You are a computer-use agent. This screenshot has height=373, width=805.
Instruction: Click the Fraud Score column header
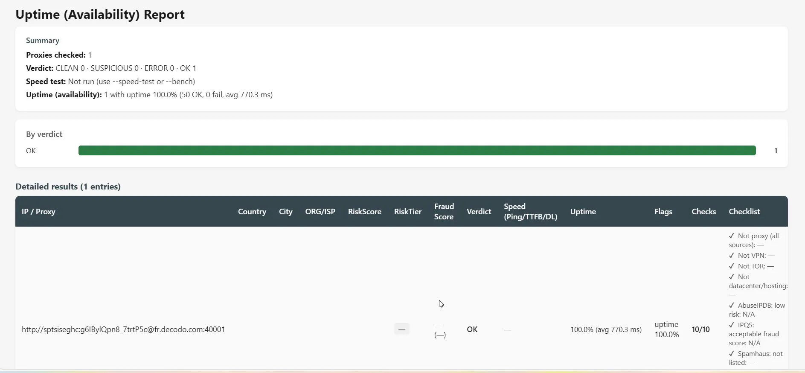444,212
